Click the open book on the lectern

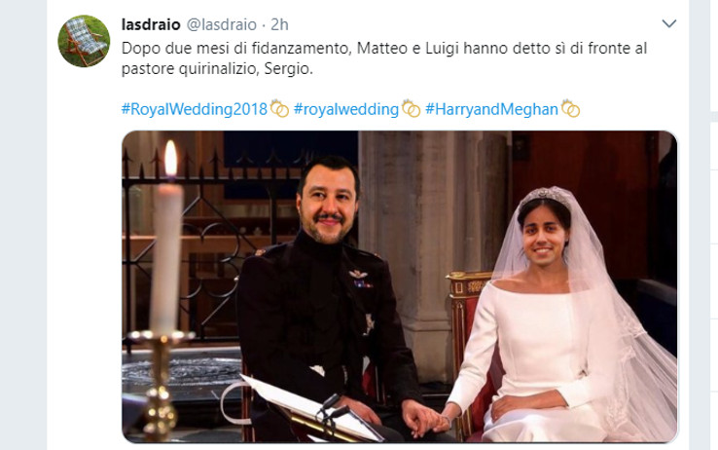[305, 405]
